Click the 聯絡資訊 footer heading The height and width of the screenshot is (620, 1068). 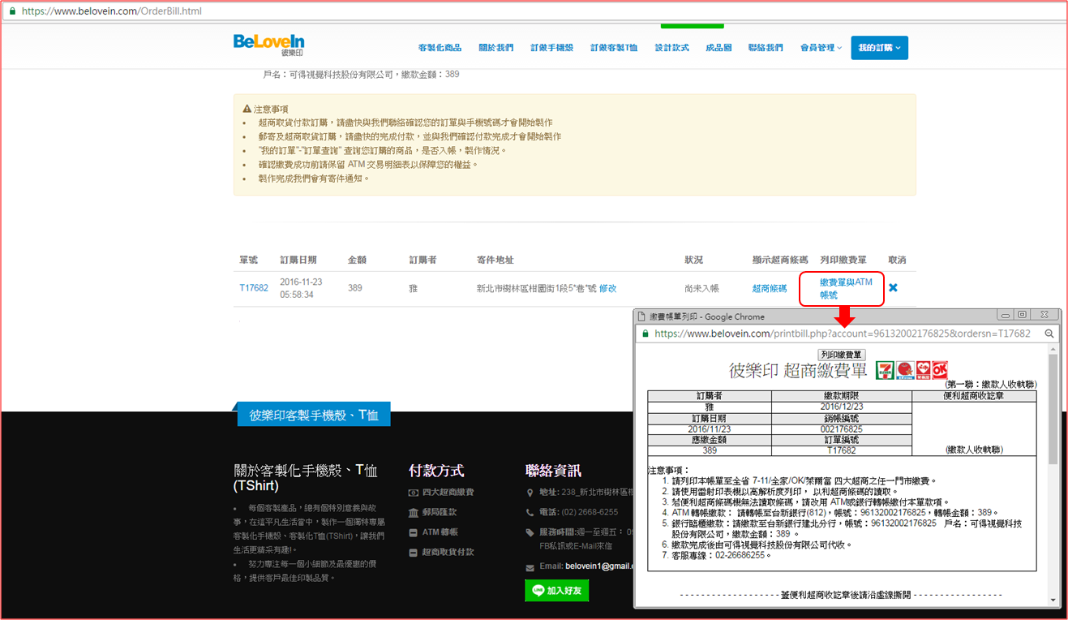(553, 471)
